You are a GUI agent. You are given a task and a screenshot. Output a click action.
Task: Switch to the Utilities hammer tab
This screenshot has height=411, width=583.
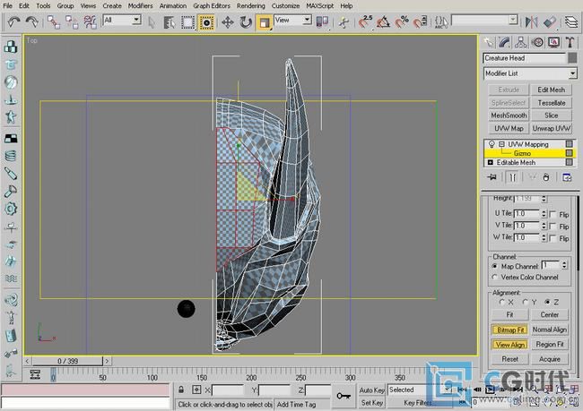(x=570, y=42)
